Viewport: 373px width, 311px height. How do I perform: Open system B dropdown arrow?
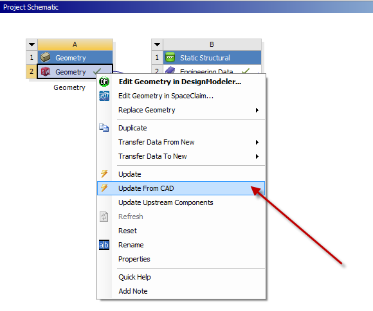click(x=157, y=44)
